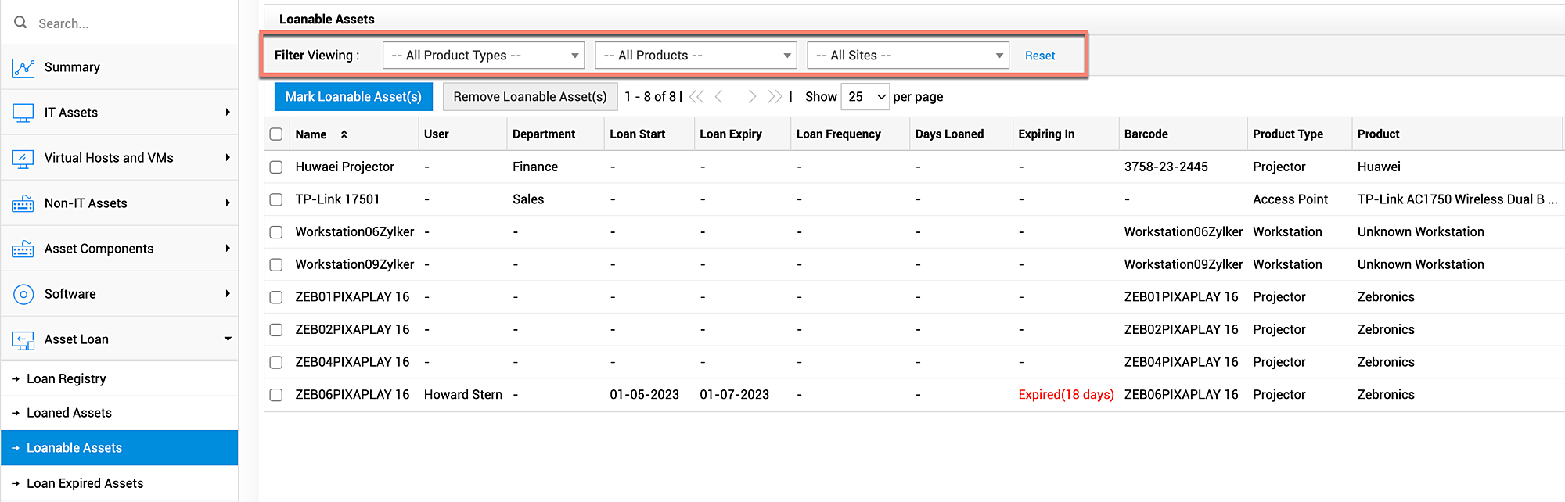
Task: Go to last page arrow icon
Action: pyautogui.click(x=774, y=97)
